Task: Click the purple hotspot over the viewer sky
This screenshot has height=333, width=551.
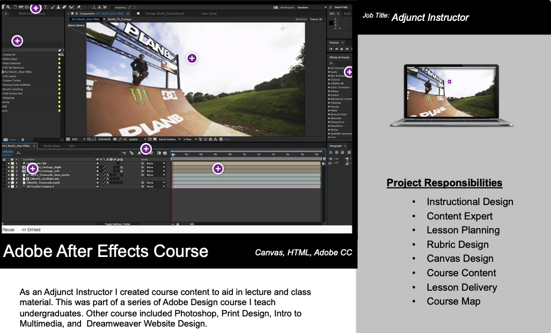Action: point(192,58)
